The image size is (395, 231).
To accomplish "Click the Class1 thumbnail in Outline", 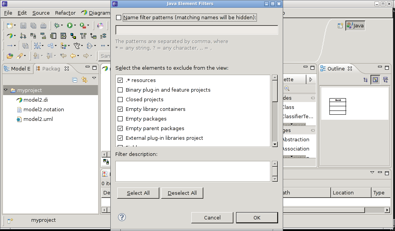I will click(x=338, y=107).
